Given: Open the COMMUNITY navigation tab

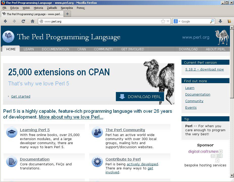Looking at the screenshot, I should click(103, 49).
